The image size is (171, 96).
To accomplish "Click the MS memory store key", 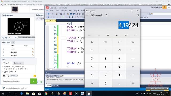I will [x=126, y=35].
